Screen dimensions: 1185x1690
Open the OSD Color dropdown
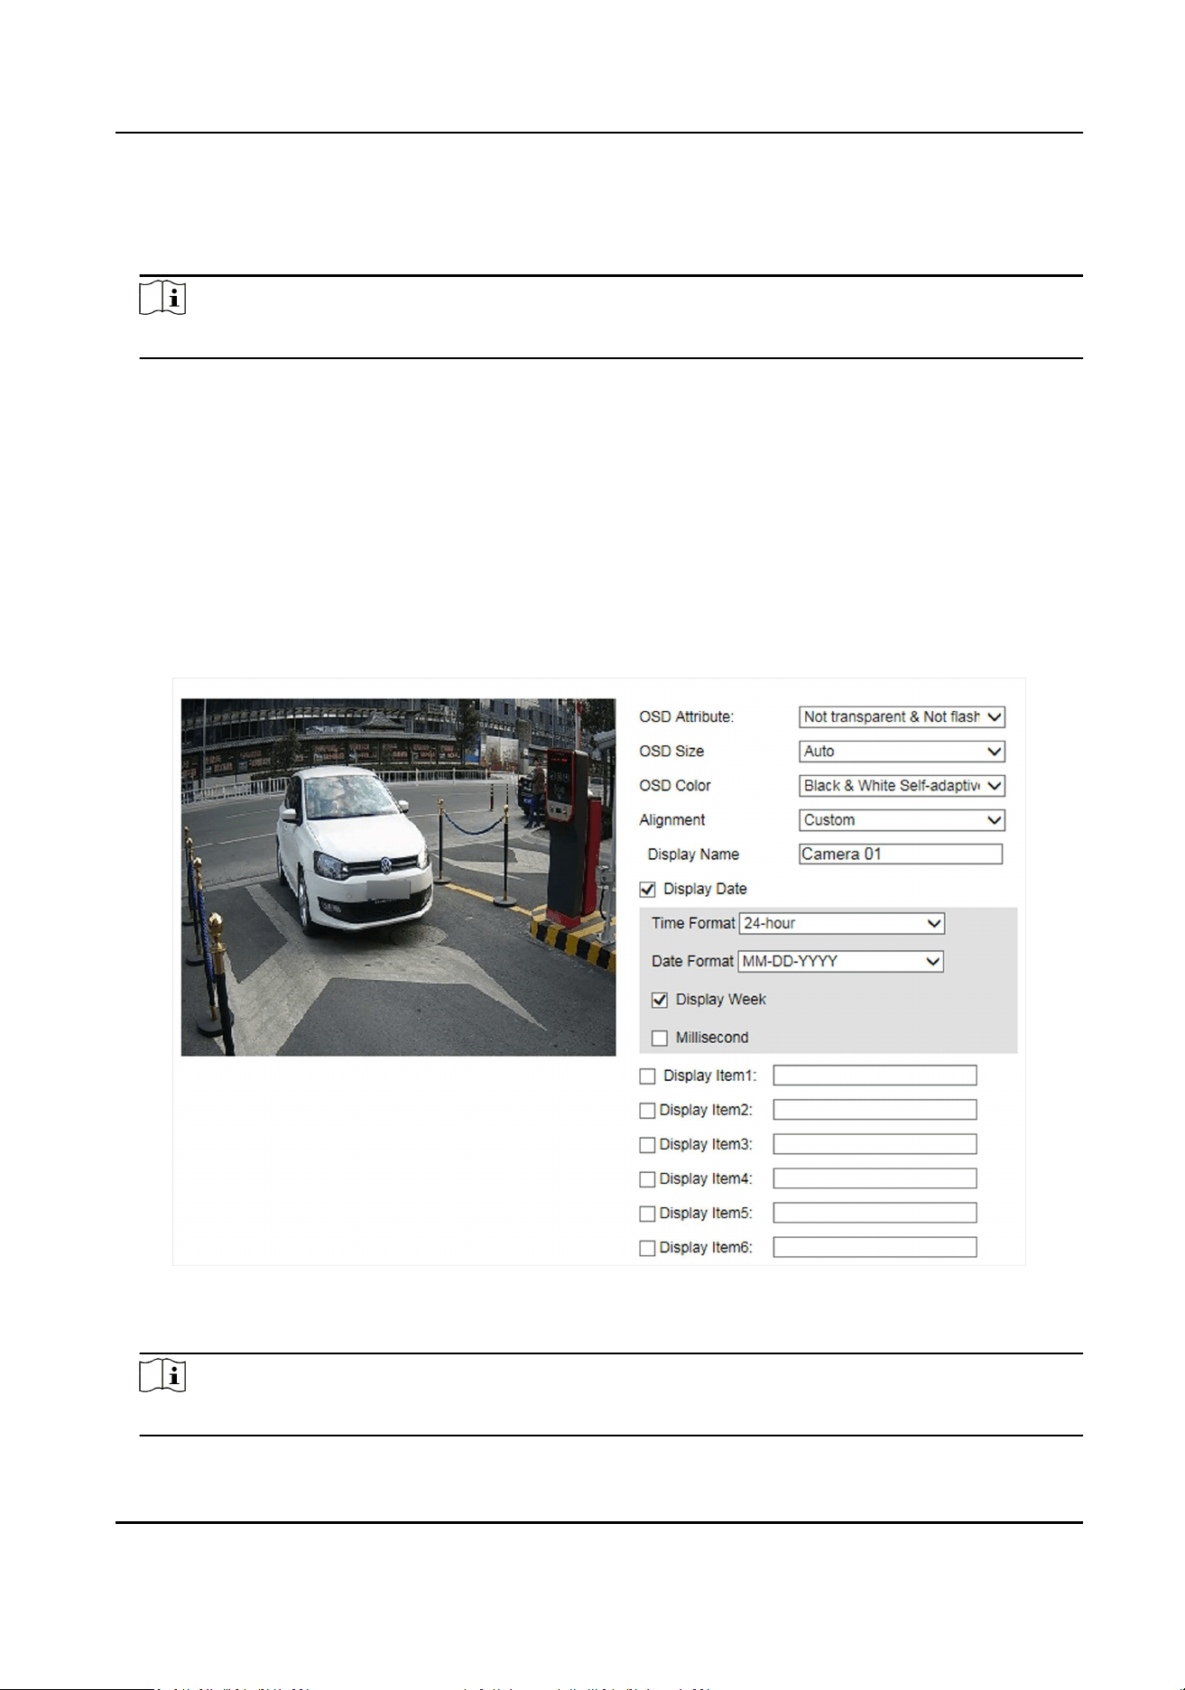click(x=902, y=785)
